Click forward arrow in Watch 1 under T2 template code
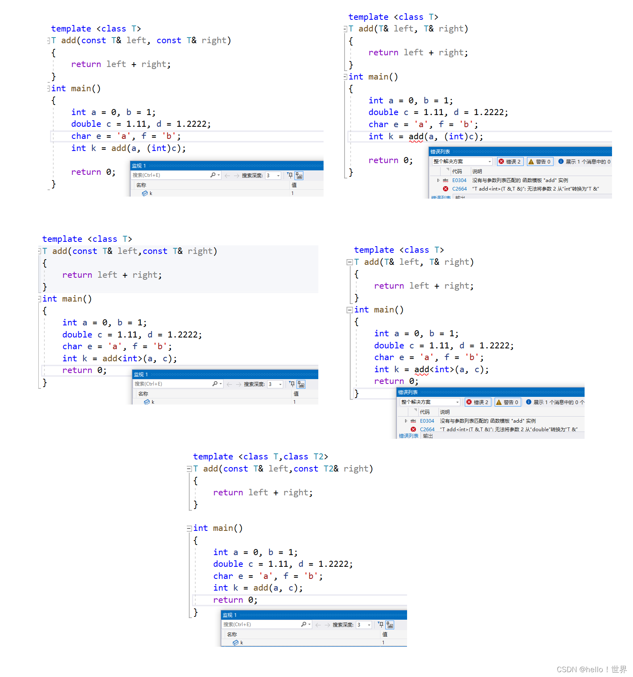This screenshot has height=677, width=633. (x=328, y=625)
